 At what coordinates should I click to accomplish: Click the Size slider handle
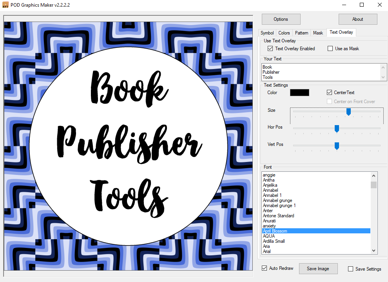pos(348,112)
